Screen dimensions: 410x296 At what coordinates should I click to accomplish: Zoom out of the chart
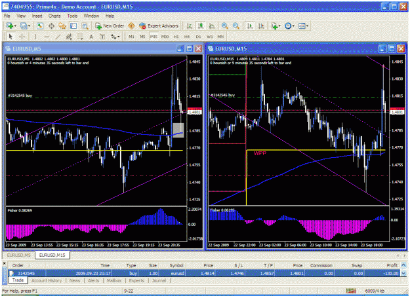(236, 26)
